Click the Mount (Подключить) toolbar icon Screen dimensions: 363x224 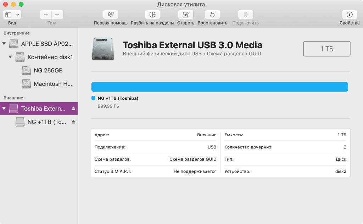point(245,15)
